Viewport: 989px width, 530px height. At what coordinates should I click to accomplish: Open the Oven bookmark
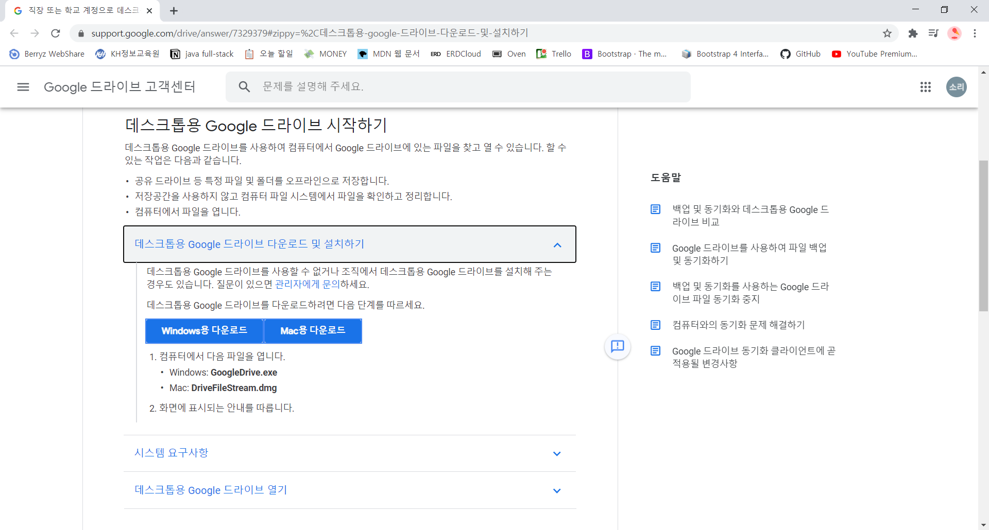pyautogui.click(x=509, y=54)
